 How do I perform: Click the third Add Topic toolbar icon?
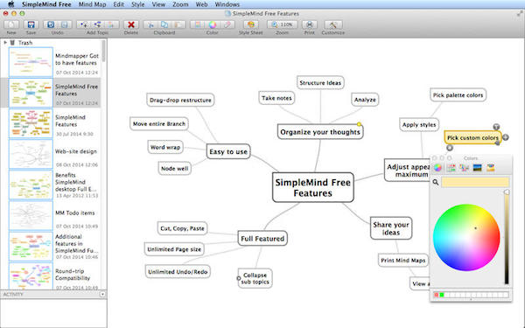(x=112, y=24)
